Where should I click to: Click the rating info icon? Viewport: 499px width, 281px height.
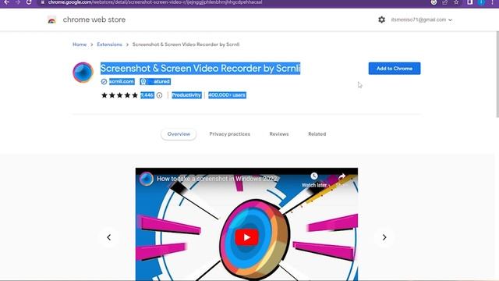click(x=159, y=95)
